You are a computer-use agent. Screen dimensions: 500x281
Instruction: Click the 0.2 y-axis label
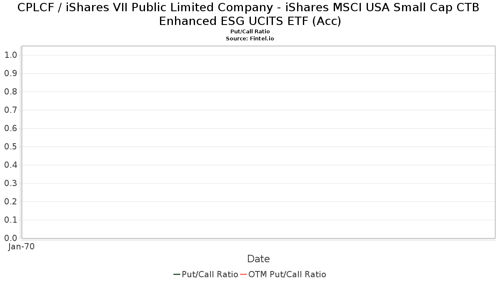coord(10,201)
